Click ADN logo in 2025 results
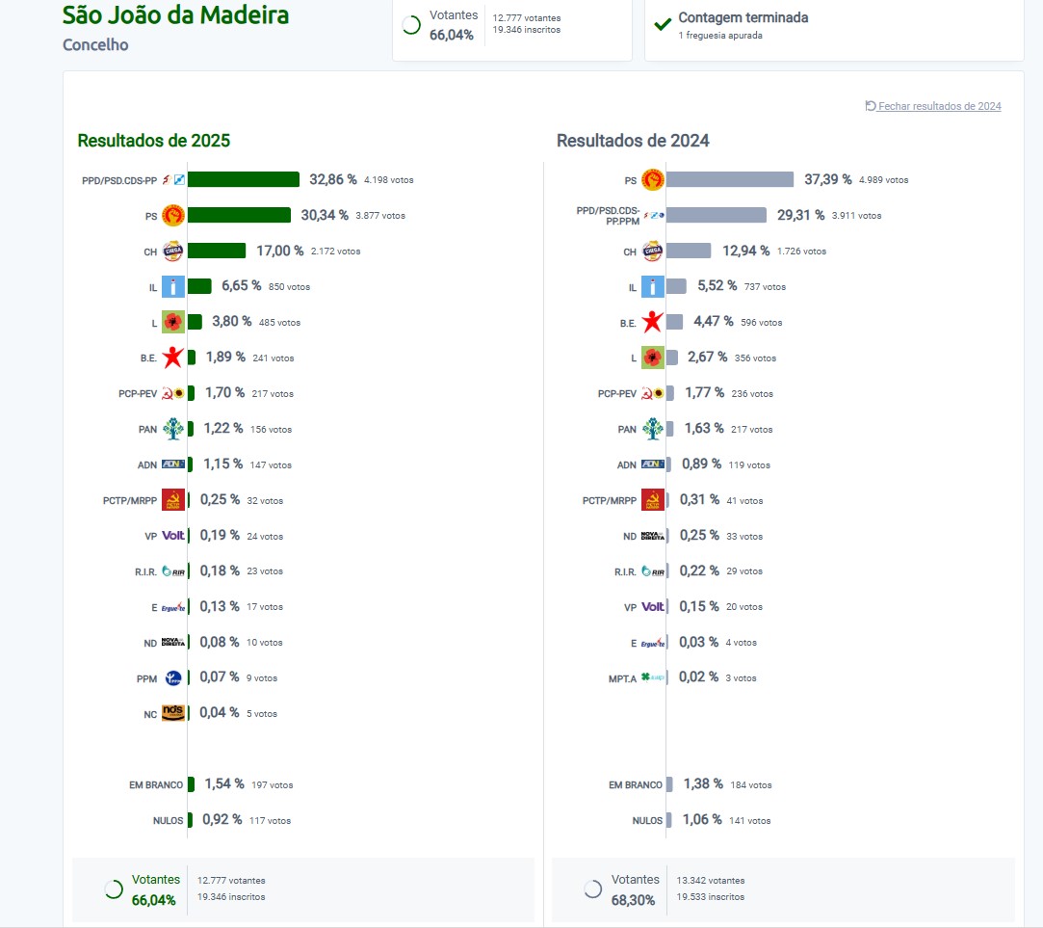The image size is (1043, 928). [x=173, y=464]
